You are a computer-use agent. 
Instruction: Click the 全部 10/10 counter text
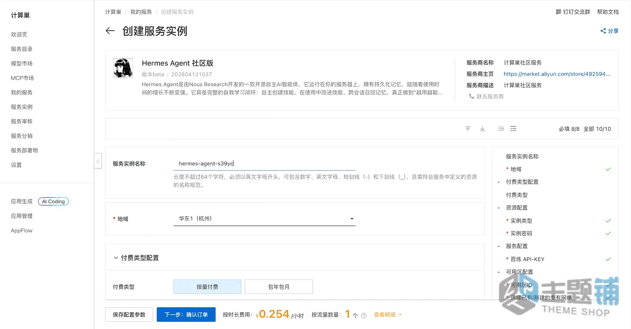(597, 129)
